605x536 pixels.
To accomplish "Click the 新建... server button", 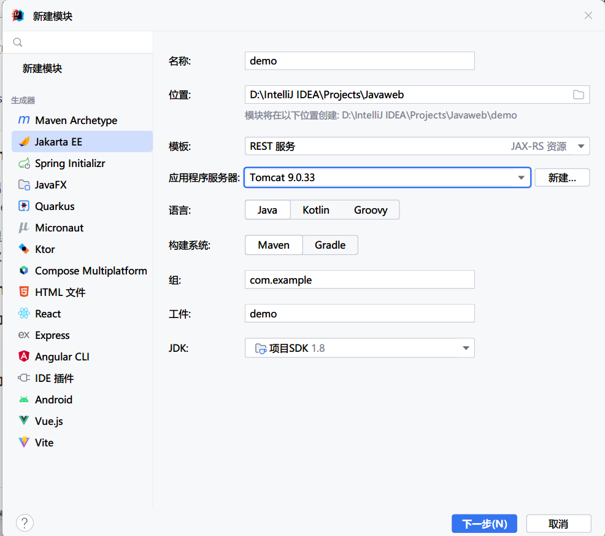I will pyautogui.click(x=562, y=177).
